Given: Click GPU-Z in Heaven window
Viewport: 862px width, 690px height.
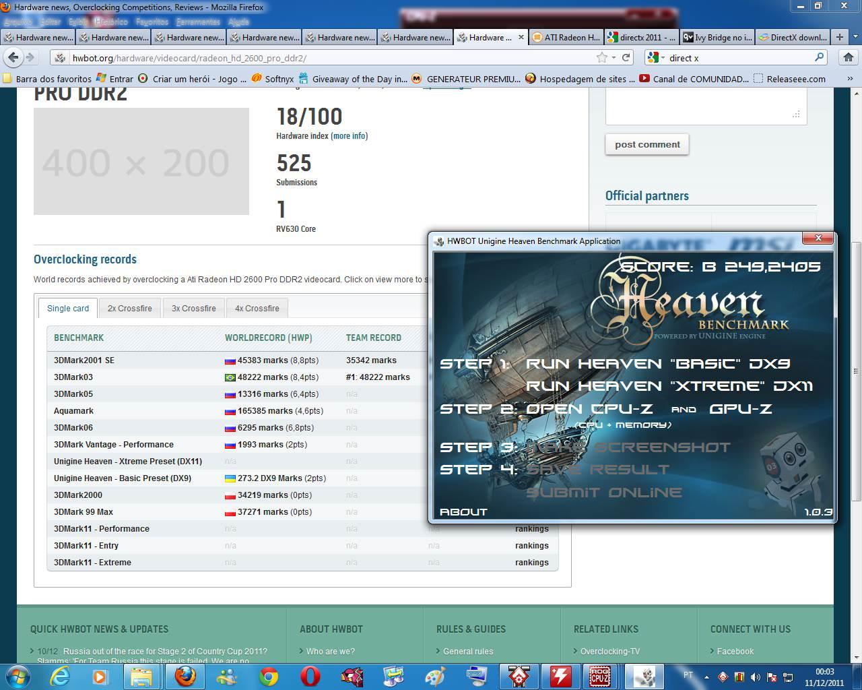Looking at the screenshot, I should (741, 409).
